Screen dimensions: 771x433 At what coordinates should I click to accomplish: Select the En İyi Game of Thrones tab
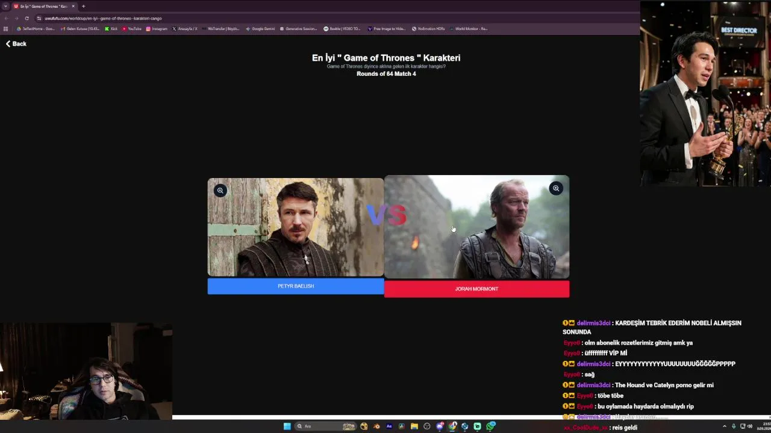click(x=45, y=6)
